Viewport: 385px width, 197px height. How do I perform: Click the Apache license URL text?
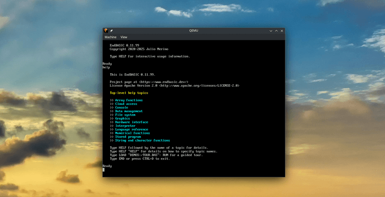pos(199,85)
